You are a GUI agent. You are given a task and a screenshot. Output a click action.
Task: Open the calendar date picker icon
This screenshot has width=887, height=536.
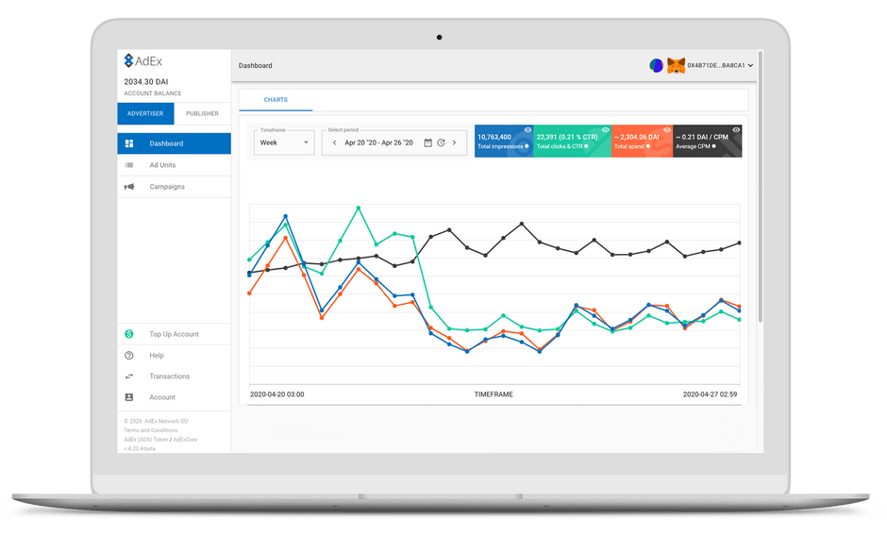(x=427, y=142)
